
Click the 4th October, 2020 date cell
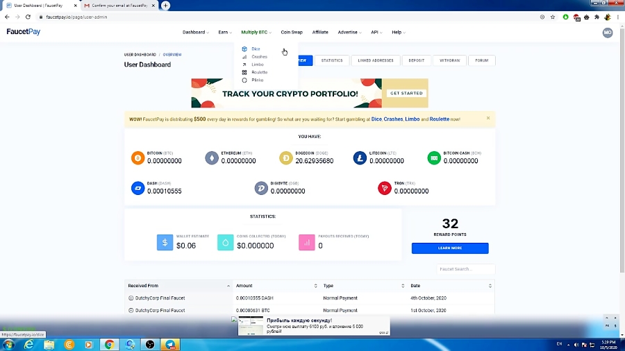tap(428, 298)
